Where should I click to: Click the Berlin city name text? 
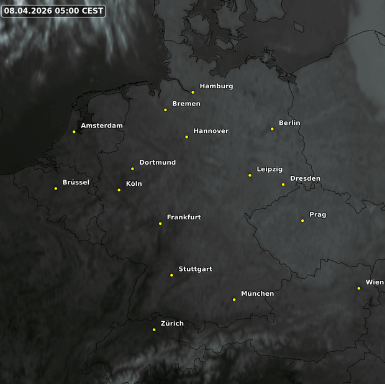(289, 123)
